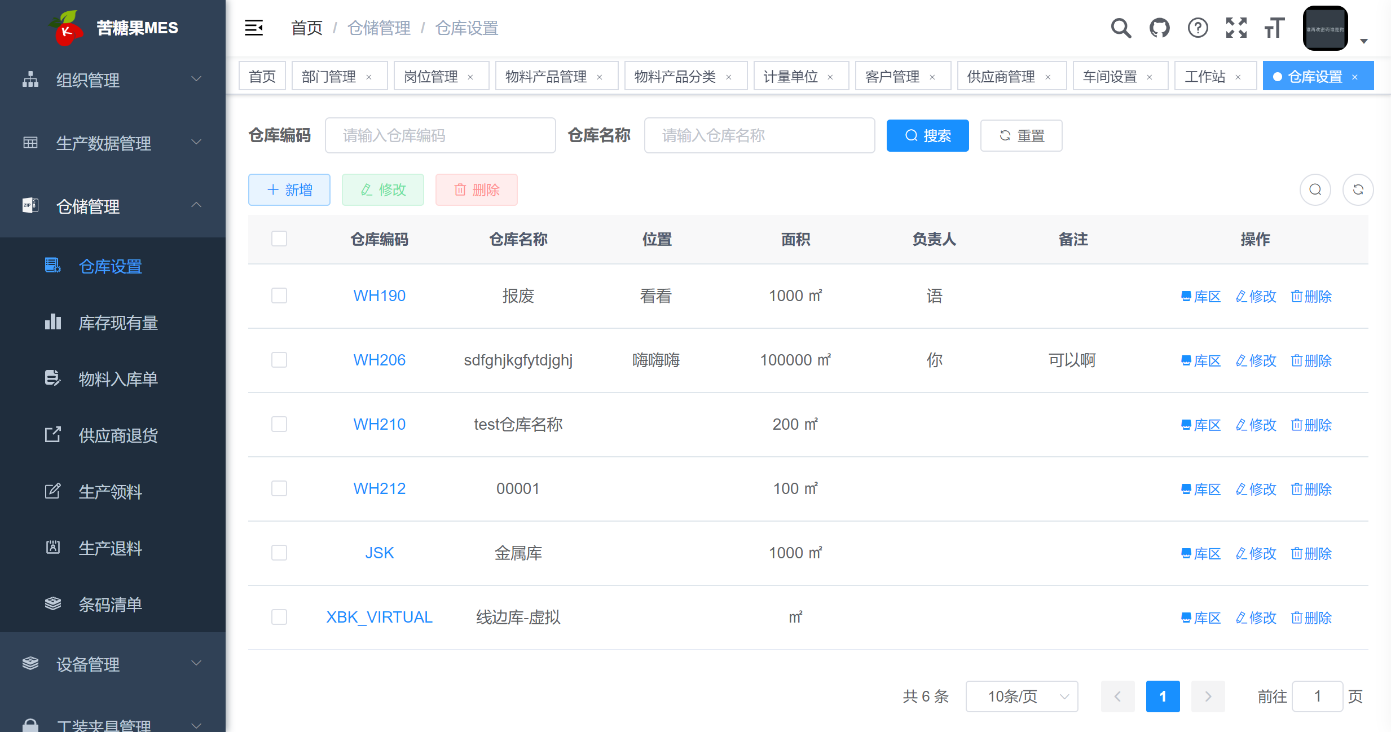Open the font size setting icon
The image size is (1391, 732).
pos(1274,28)
